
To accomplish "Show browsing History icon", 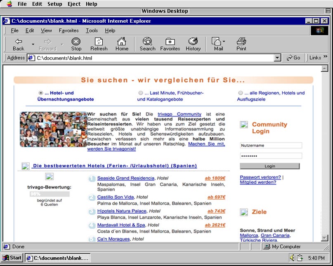I will (x=193, y=44).
